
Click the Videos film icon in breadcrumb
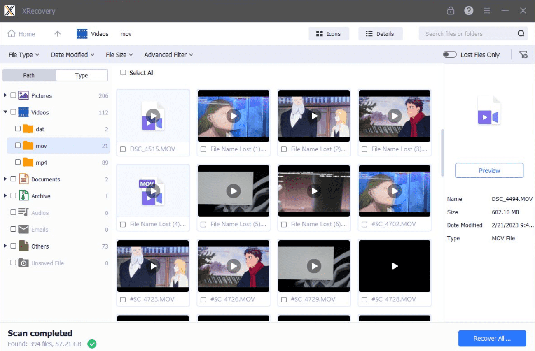click(82, 34)
